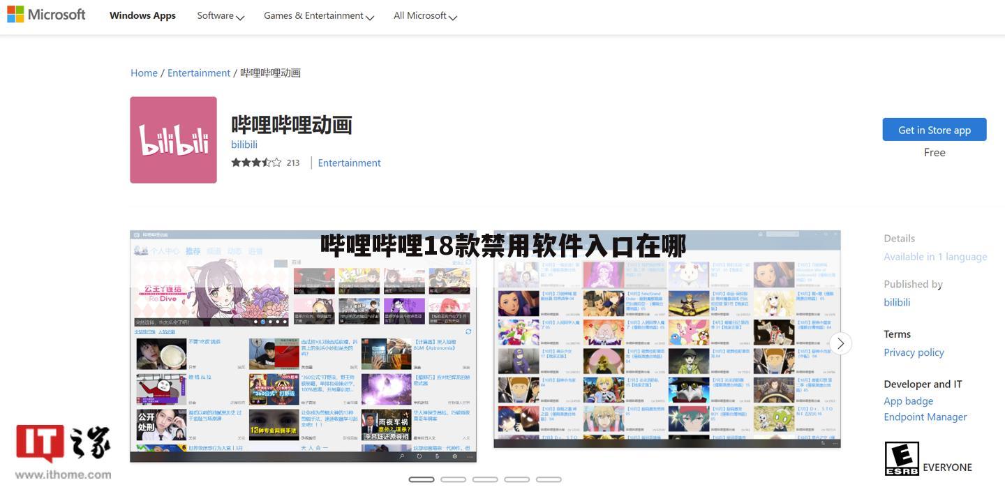Select first carousel page indicator
The image size is (1005, 494).
[x=422, y=479]
